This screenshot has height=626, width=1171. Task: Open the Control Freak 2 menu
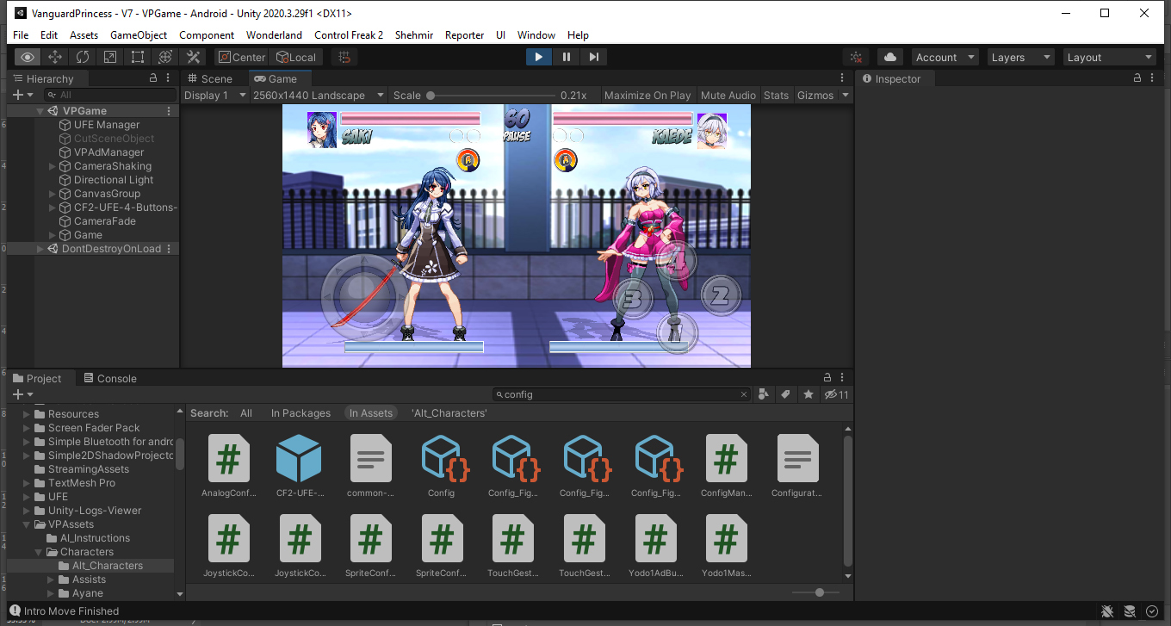point(349,34)
